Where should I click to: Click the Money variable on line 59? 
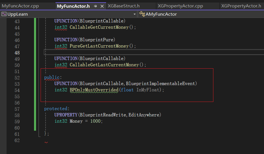[76, 121]
